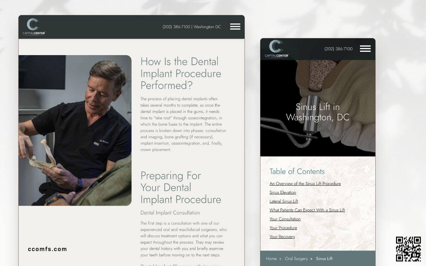Open An Overview of the Sinus Lift Procedure
The width and height of the screenshot is (426, 266).
point(305,184)
